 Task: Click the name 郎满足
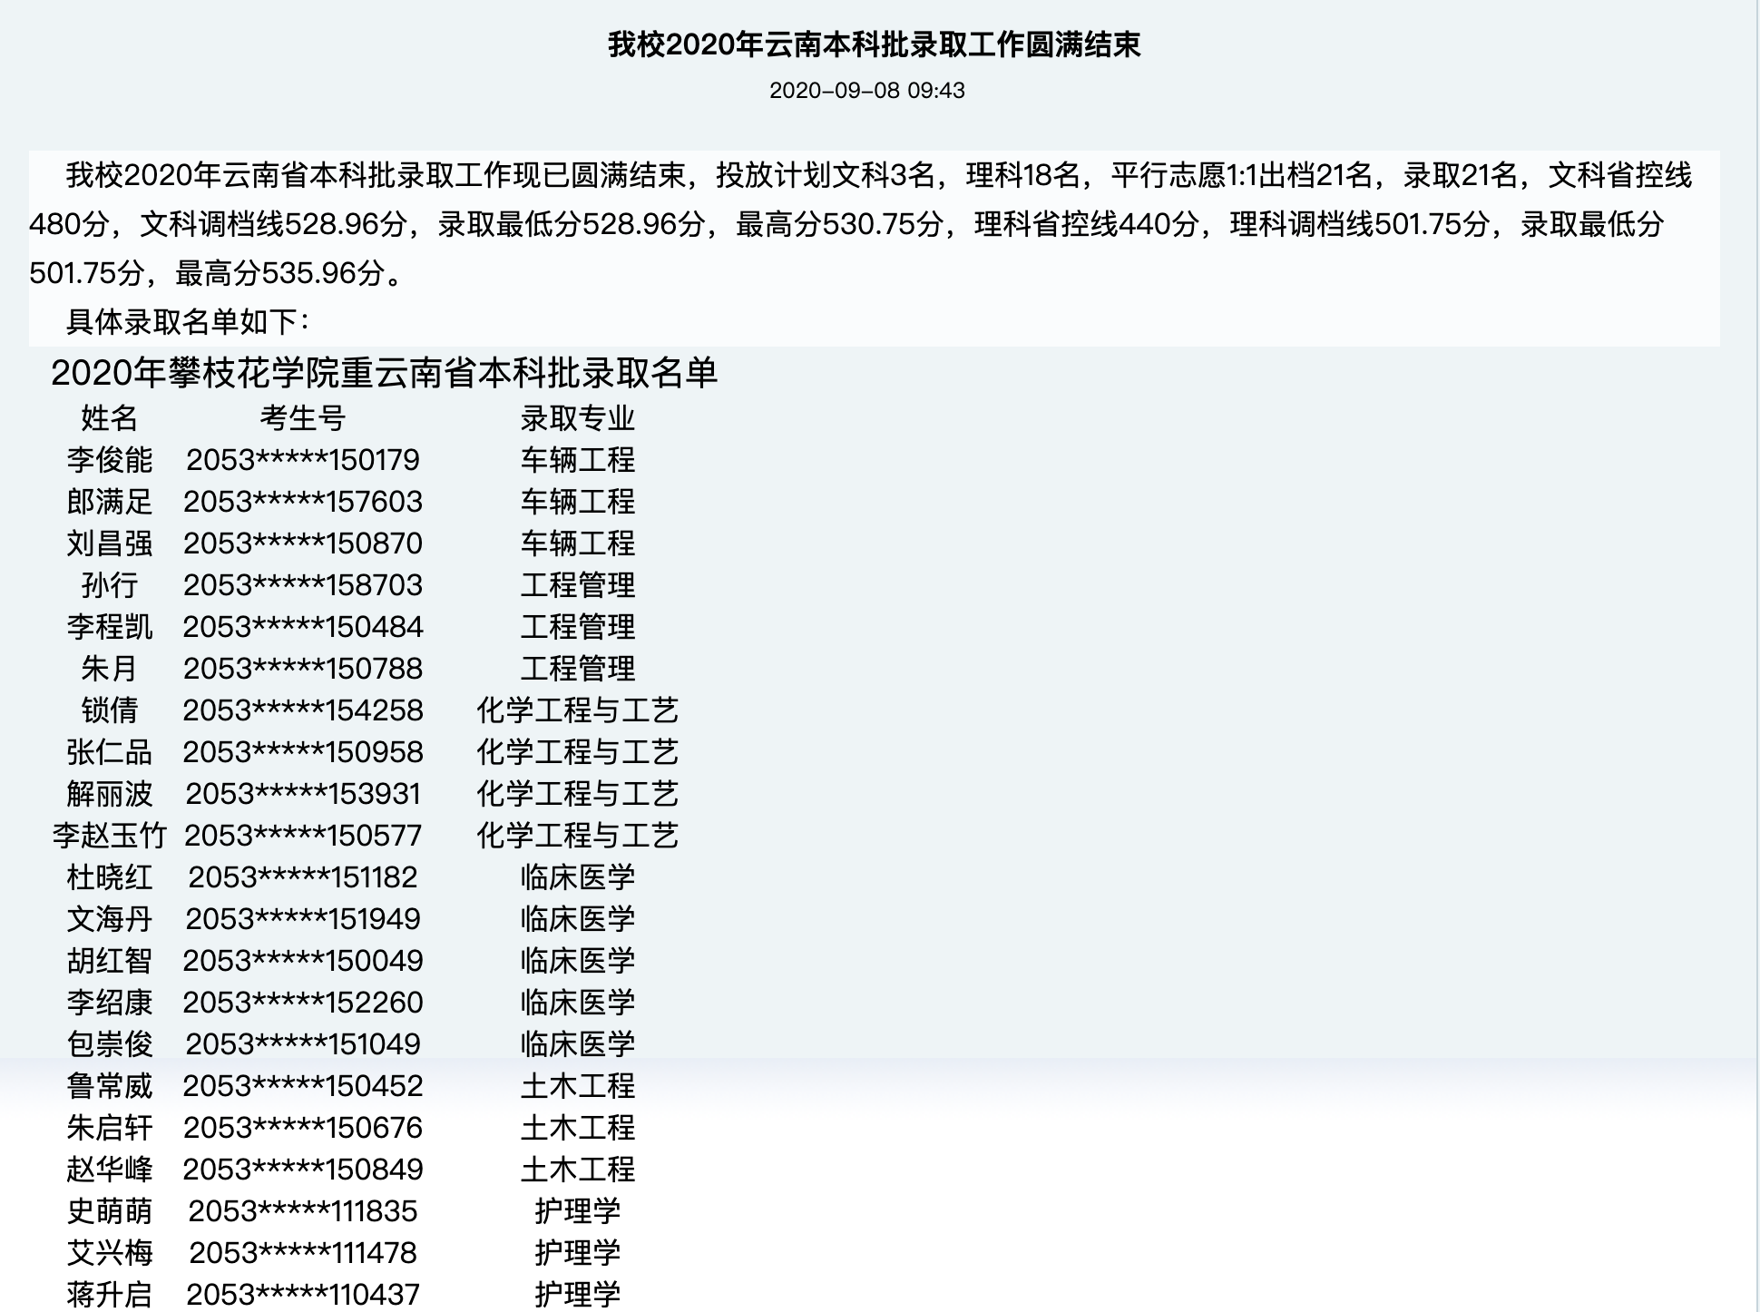click(109, 502)
